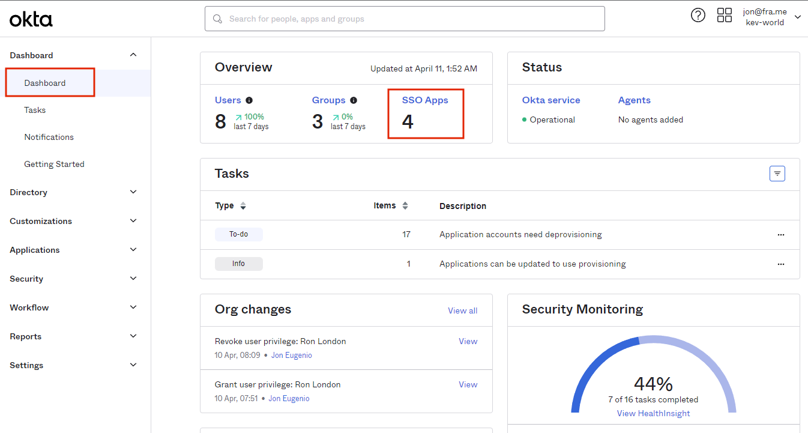Open the apps grid icon
This screenshot has width=808, height=433.
tap(725, 16)
